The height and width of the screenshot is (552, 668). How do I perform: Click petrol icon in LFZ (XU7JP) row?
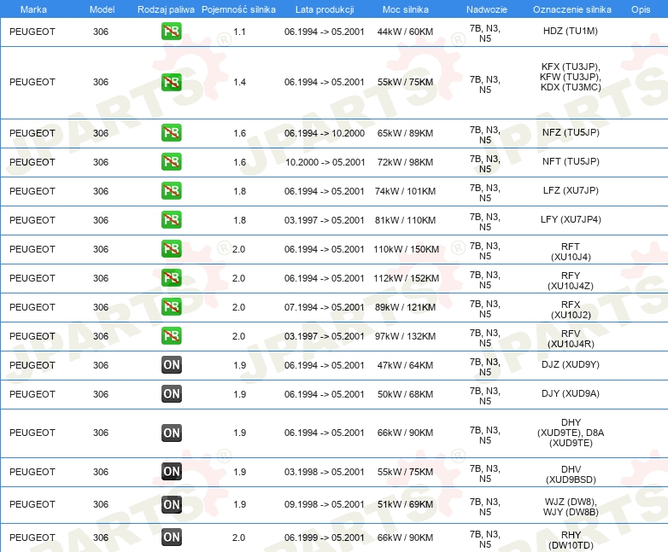pos(171,190)
